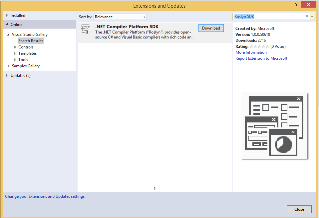Click Report Extension to Microsoft link

tap(261, 58)
